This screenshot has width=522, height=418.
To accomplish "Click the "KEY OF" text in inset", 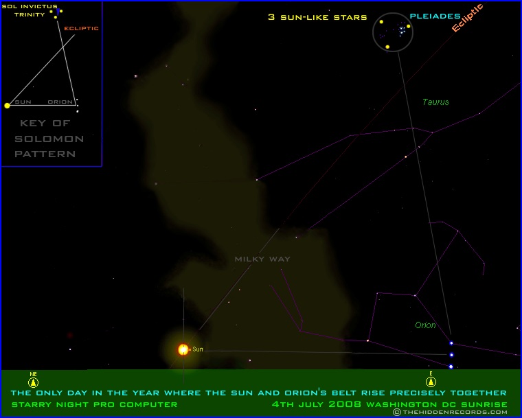I will (45, 123).
